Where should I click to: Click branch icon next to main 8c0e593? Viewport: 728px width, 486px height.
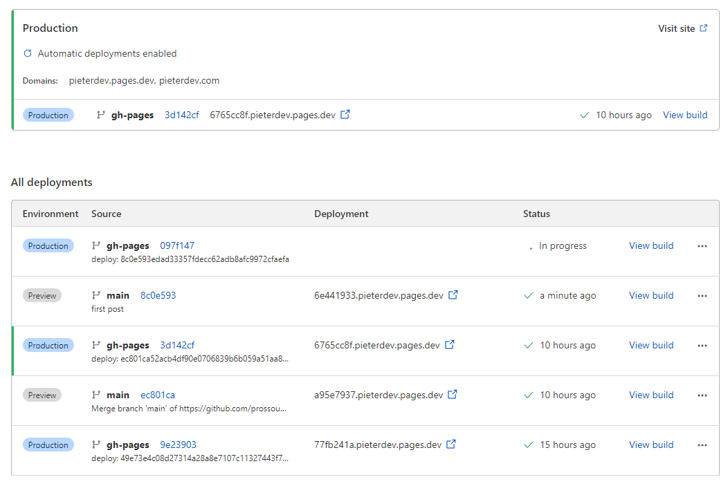click(96, 295)
